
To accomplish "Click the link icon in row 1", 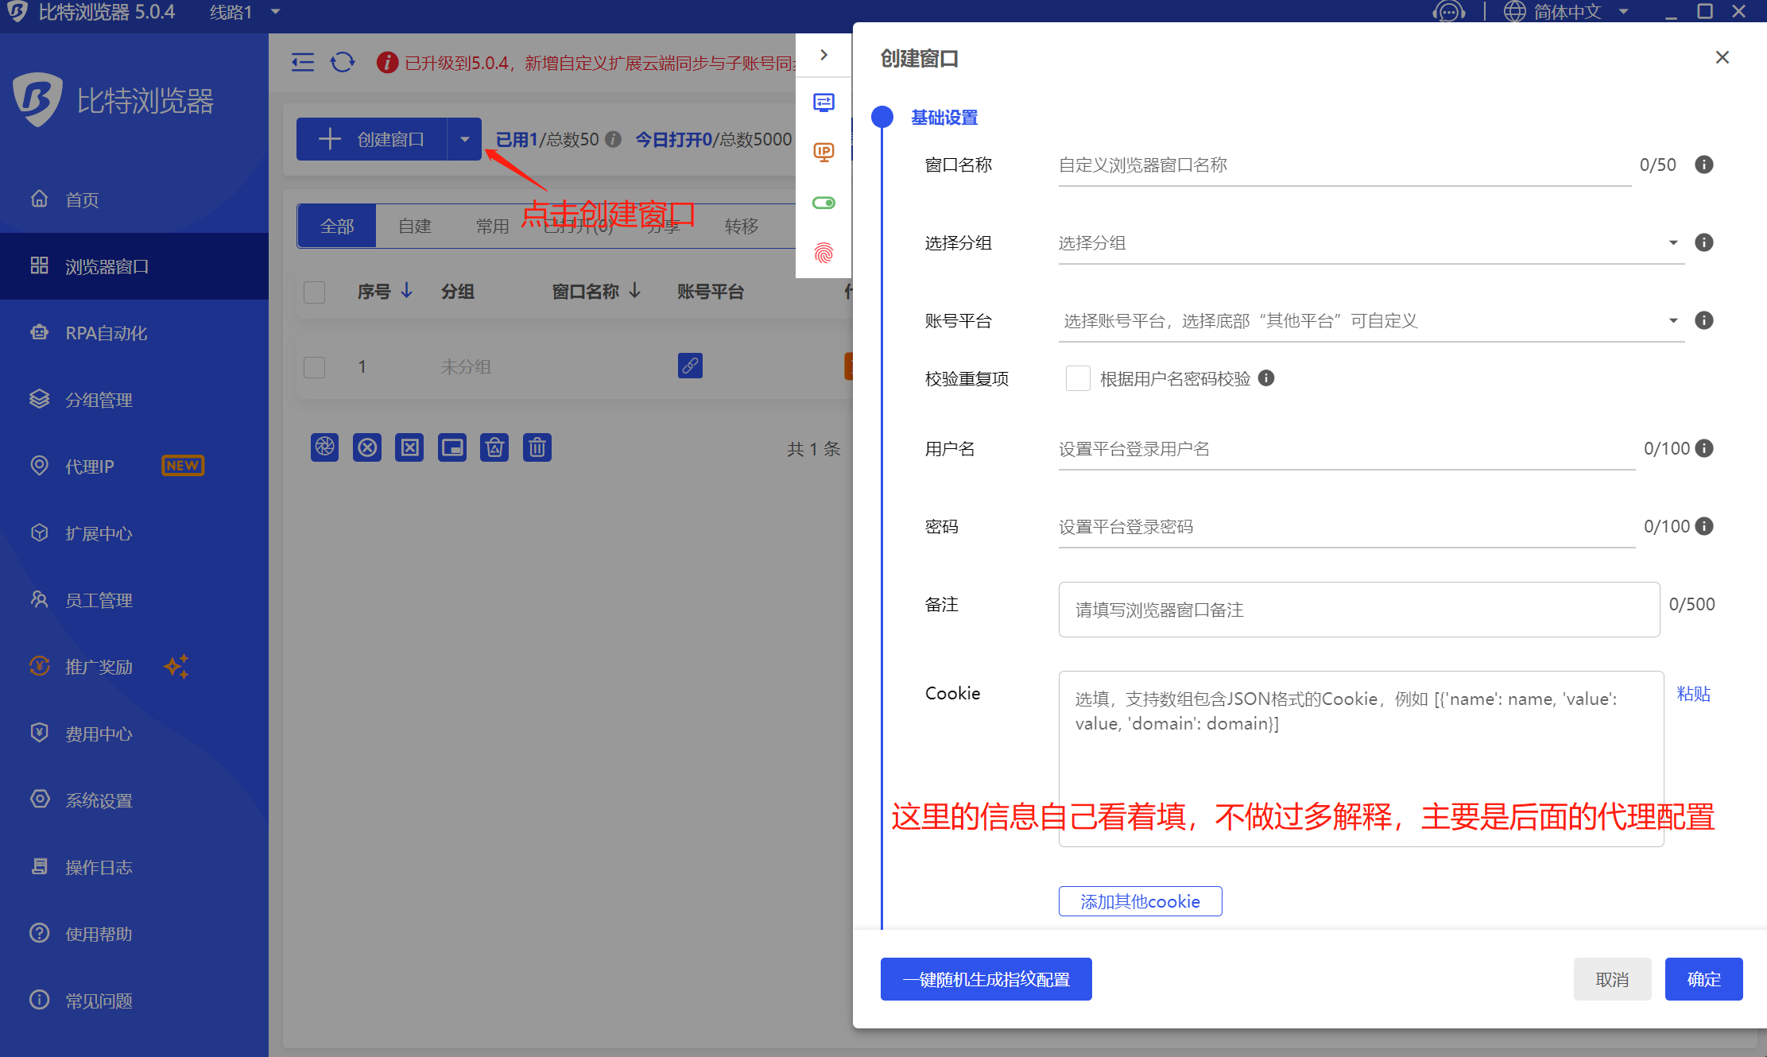I will tap(690, 366).
